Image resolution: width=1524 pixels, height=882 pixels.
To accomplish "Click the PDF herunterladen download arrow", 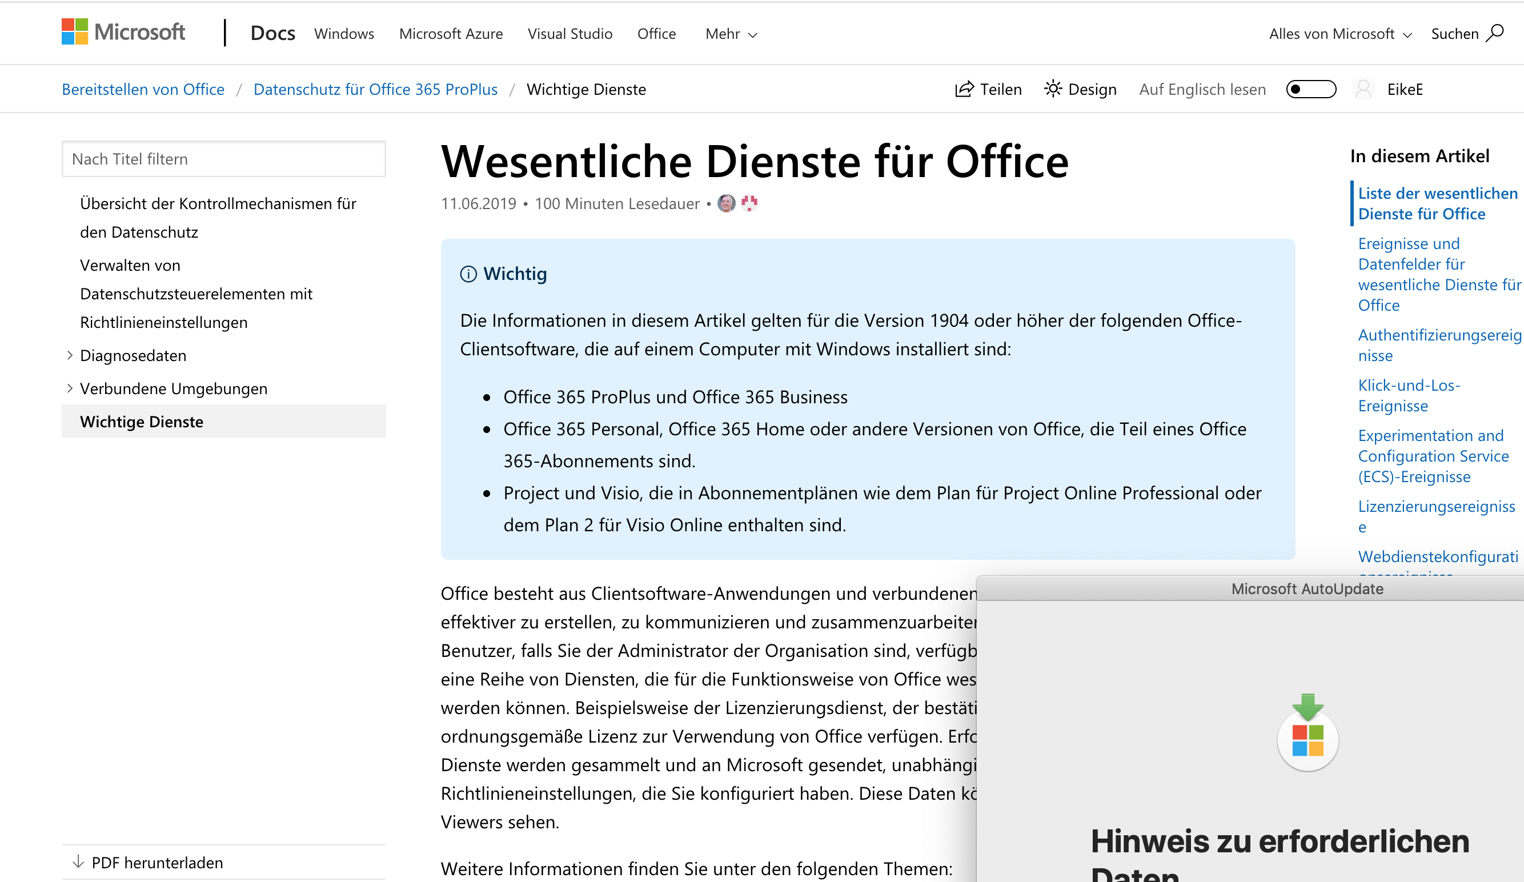I will coord(78,861).
